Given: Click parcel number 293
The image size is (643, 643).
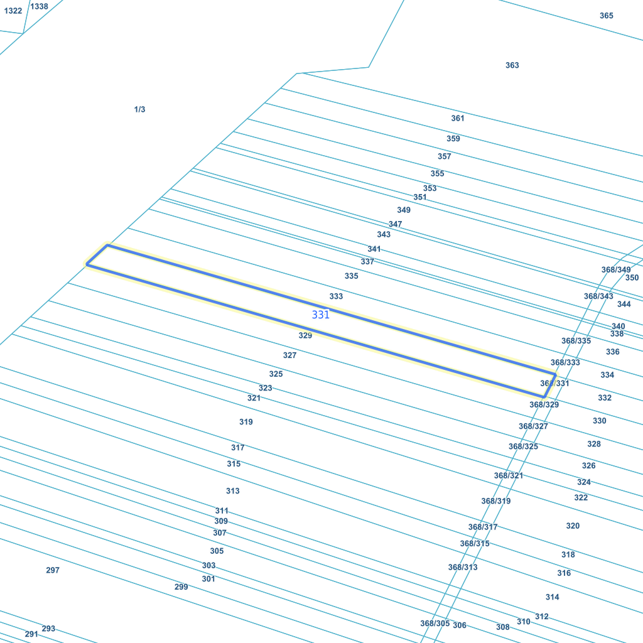Looking at the screenshot, I should [x=48, y=629].
